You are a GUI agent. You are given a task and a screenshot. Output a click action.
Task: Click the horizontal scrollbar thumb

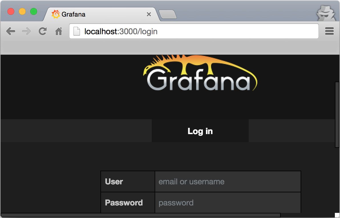[x=141, y=215]
